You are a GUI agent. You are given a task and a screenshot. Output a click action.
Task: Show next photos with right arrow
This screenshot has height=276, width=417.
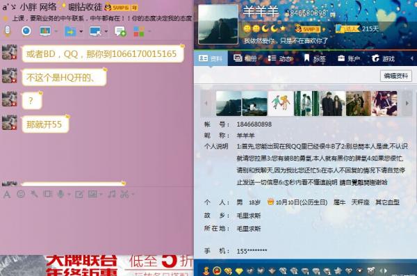point(407,104)
